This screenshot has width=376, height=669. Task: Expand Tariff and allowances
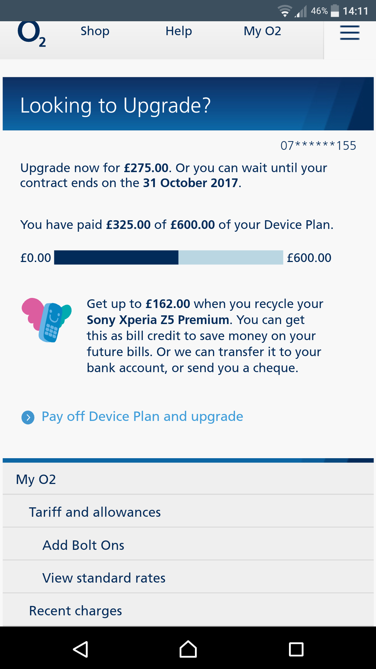click(x=95, y=512)
